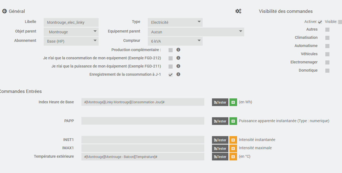Screen dimensions: 342x173
Task: Click info icon beside Production complémentaire
Action: pos(178,50)
